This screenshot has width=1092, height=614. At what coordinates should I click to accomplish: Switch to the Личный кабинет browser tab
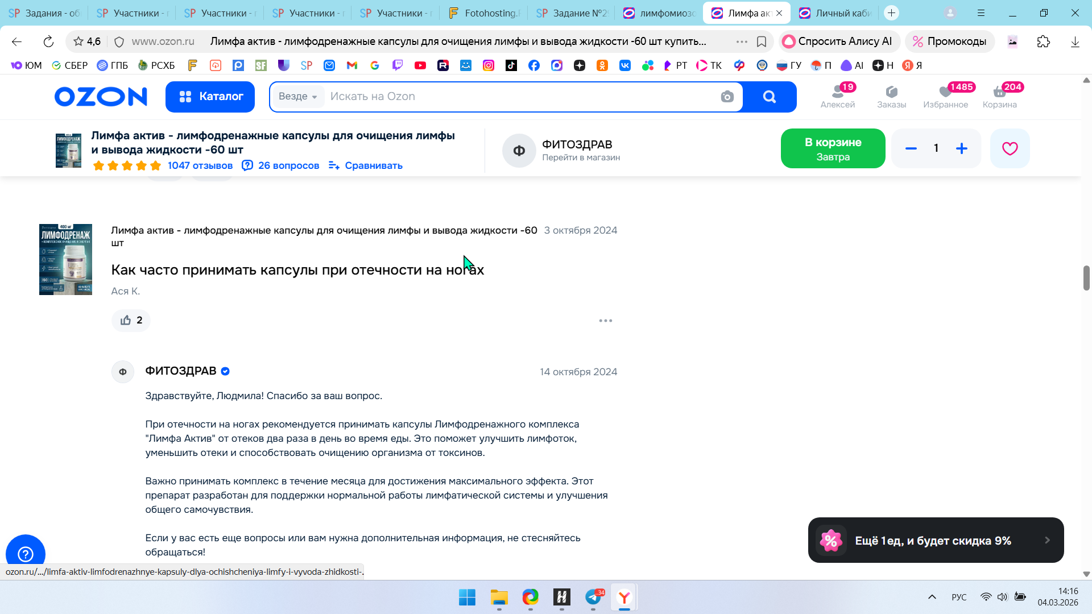tap(835, 13)
